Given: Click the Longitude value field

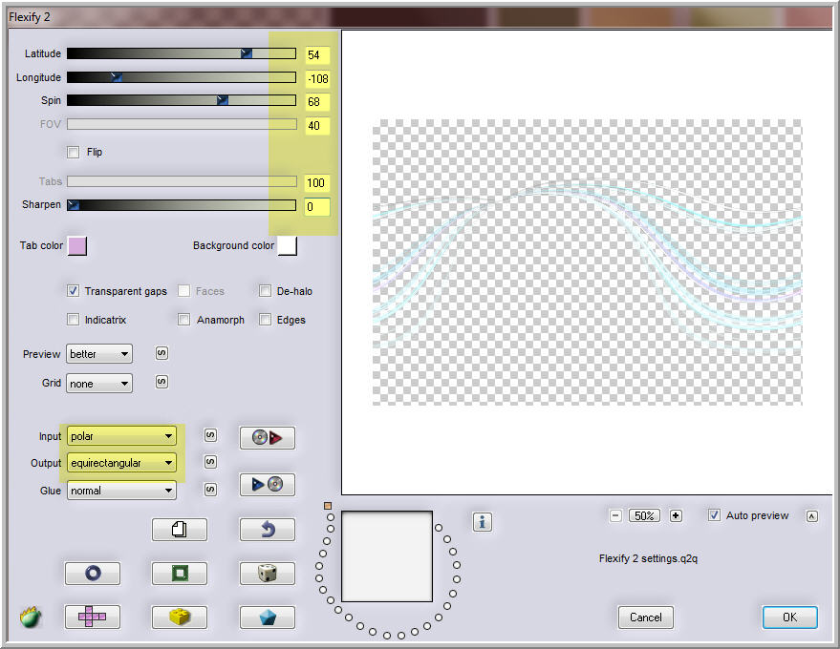Looking at the screenshot, I should pos(317,79).
